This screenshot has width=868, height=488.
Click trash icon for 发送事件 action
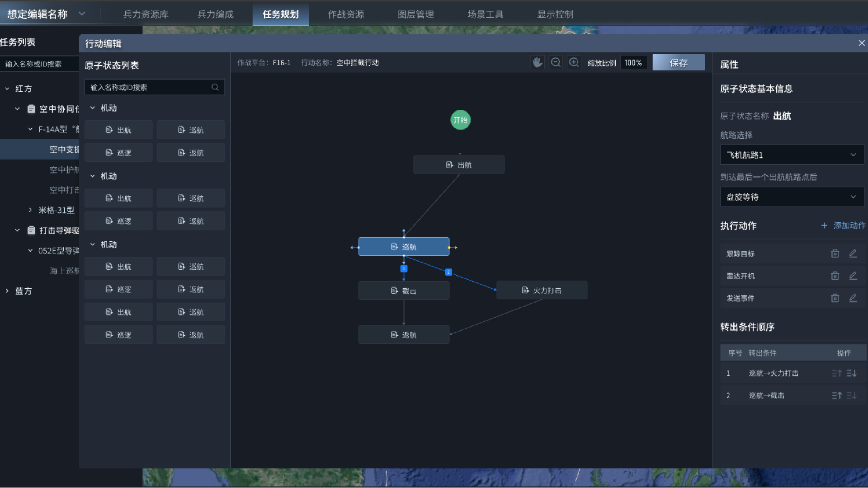coord(835,298)
